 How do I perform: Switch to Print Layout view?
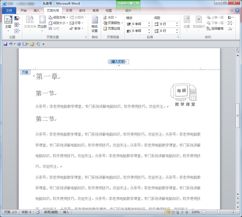(x=168, y=212)
